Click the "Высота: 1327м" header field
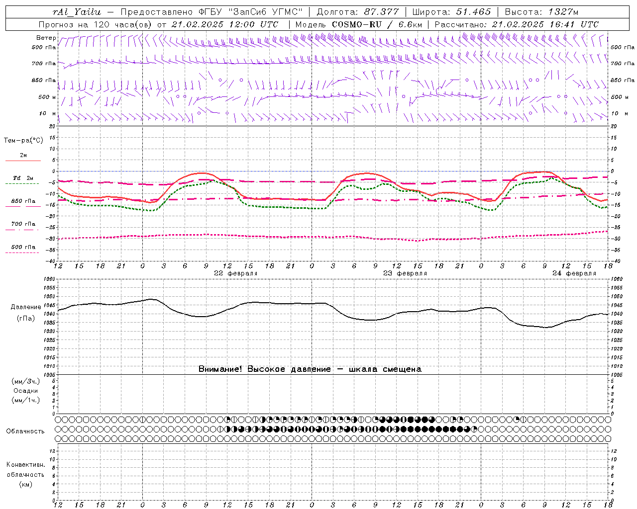 pyautogui.click(x=541, y=12)
